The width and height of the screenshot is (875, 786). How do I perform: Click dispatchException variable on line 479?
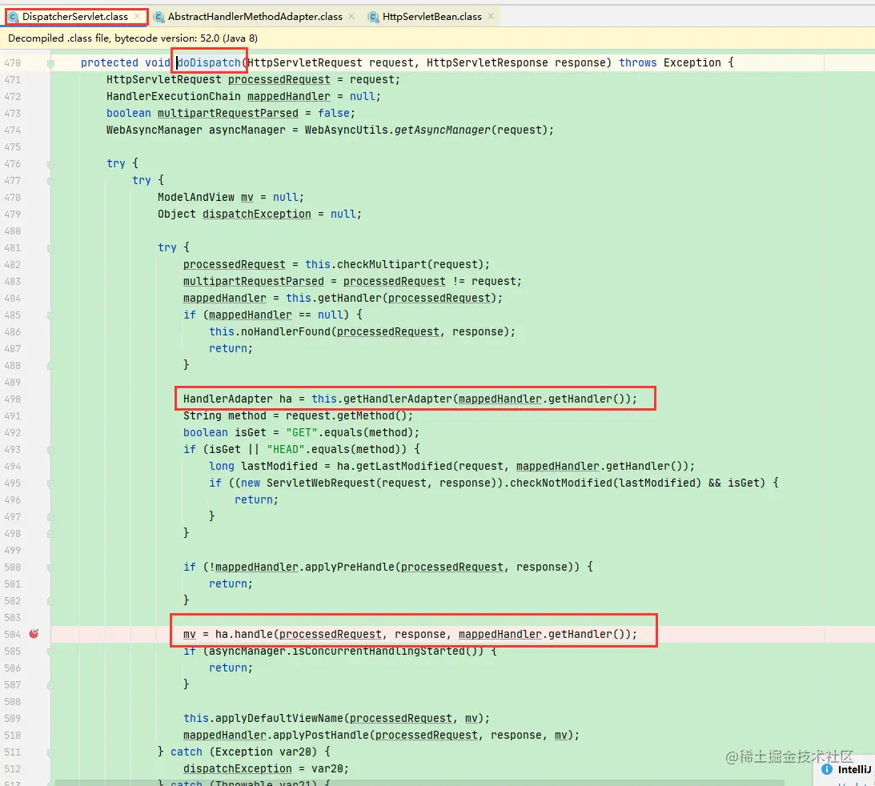point(257,215)
